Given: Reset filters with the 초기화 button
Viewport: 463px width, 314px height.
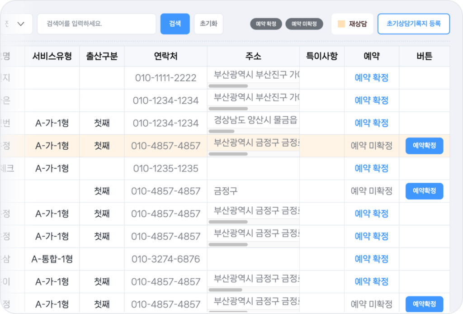Looking at the screenshot, I should tap(208, 24).
